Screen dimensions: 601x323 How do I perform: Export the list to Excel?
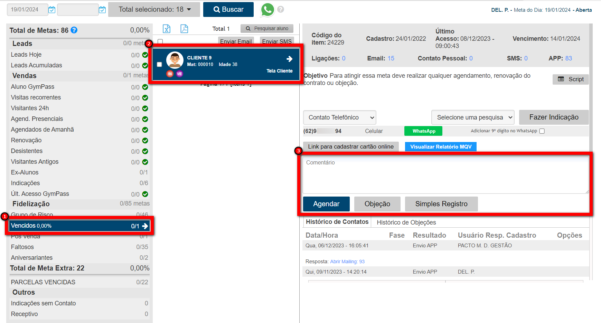pyautogui.click(x=167, y=29)
